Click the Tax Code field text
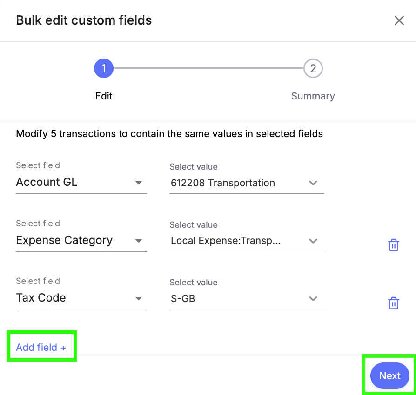Screen dimensions: 416x395 pyautogui.click(x=41, y=298)
